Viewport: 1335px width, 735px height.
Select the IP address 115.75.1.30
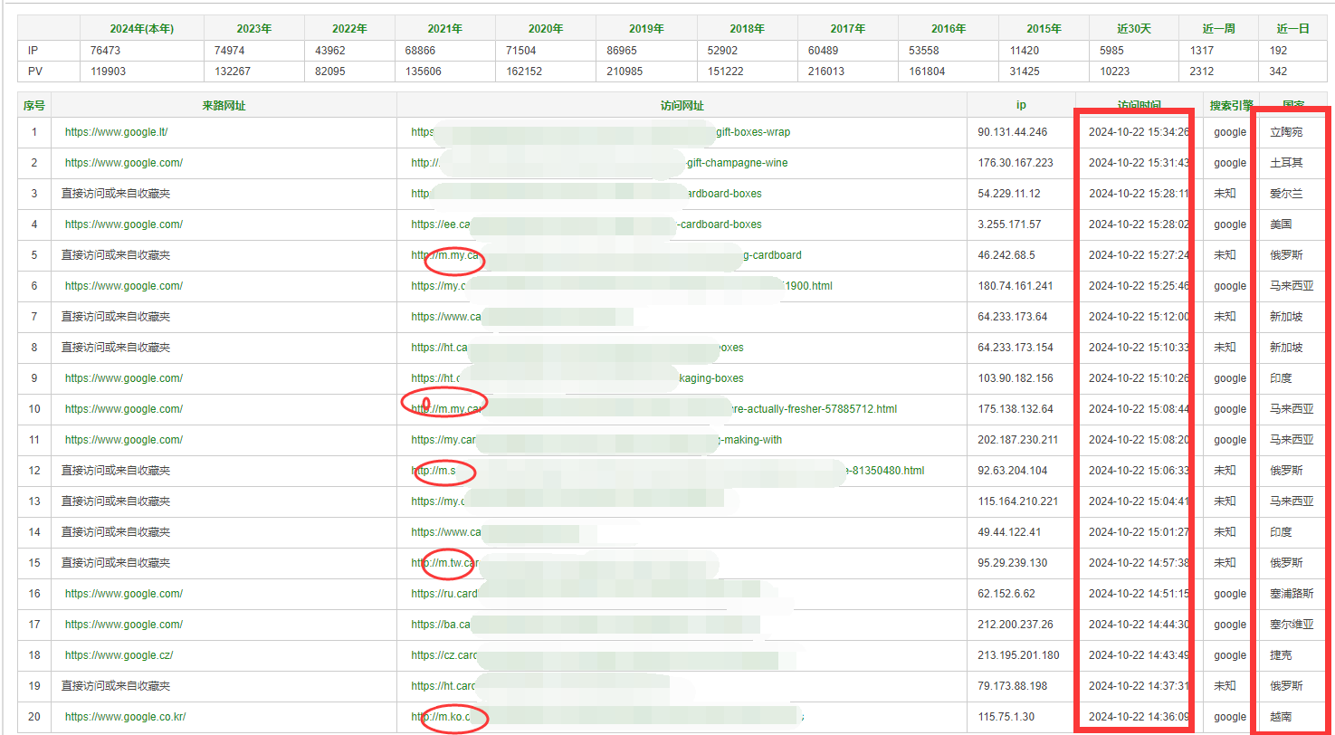tap(1004, 717)
